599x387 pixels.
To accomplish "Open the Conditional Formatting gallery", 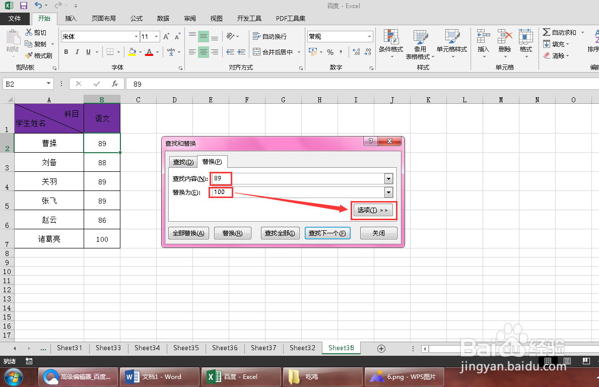I will tap(391, 44).
